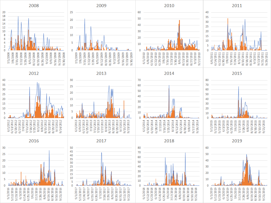Select the 2018 chart title
Image resolution: width=271 pixels, height=203 pixels.
pyautogui.click(x=169, y=141)
